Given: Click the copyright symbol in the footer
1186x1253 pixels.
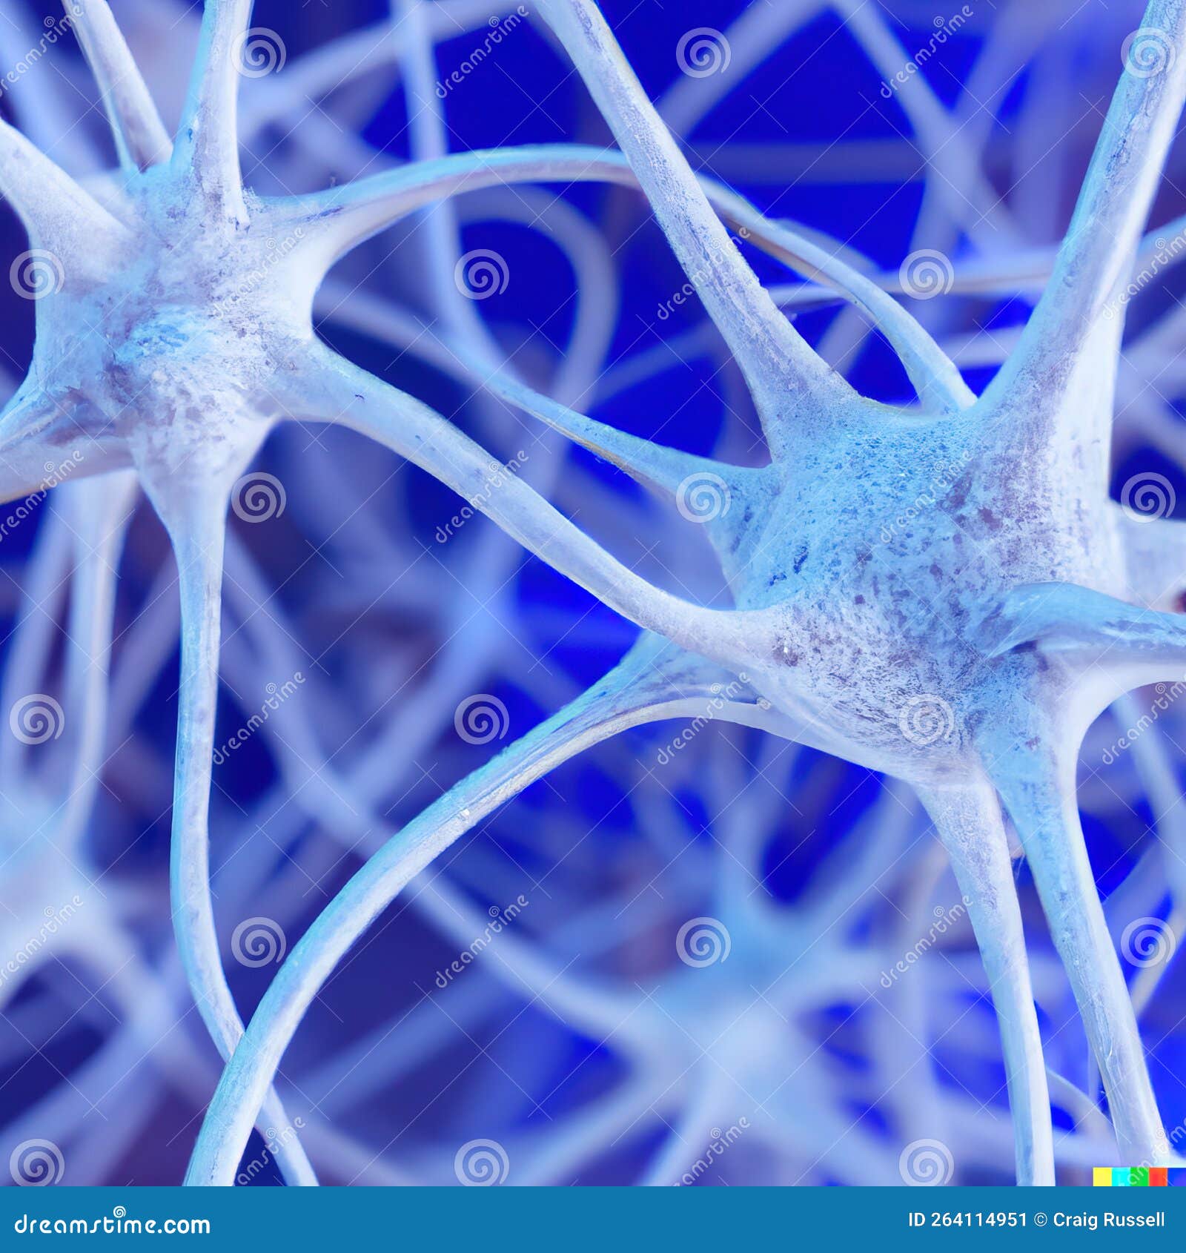Looking at the screenshot, I should coord(1040,1219).
